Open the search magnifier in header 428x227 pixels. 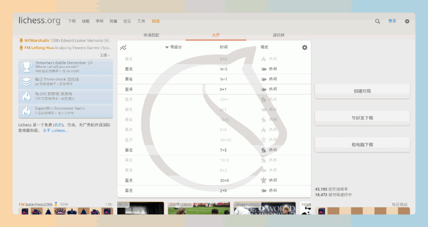pos(377,21)
